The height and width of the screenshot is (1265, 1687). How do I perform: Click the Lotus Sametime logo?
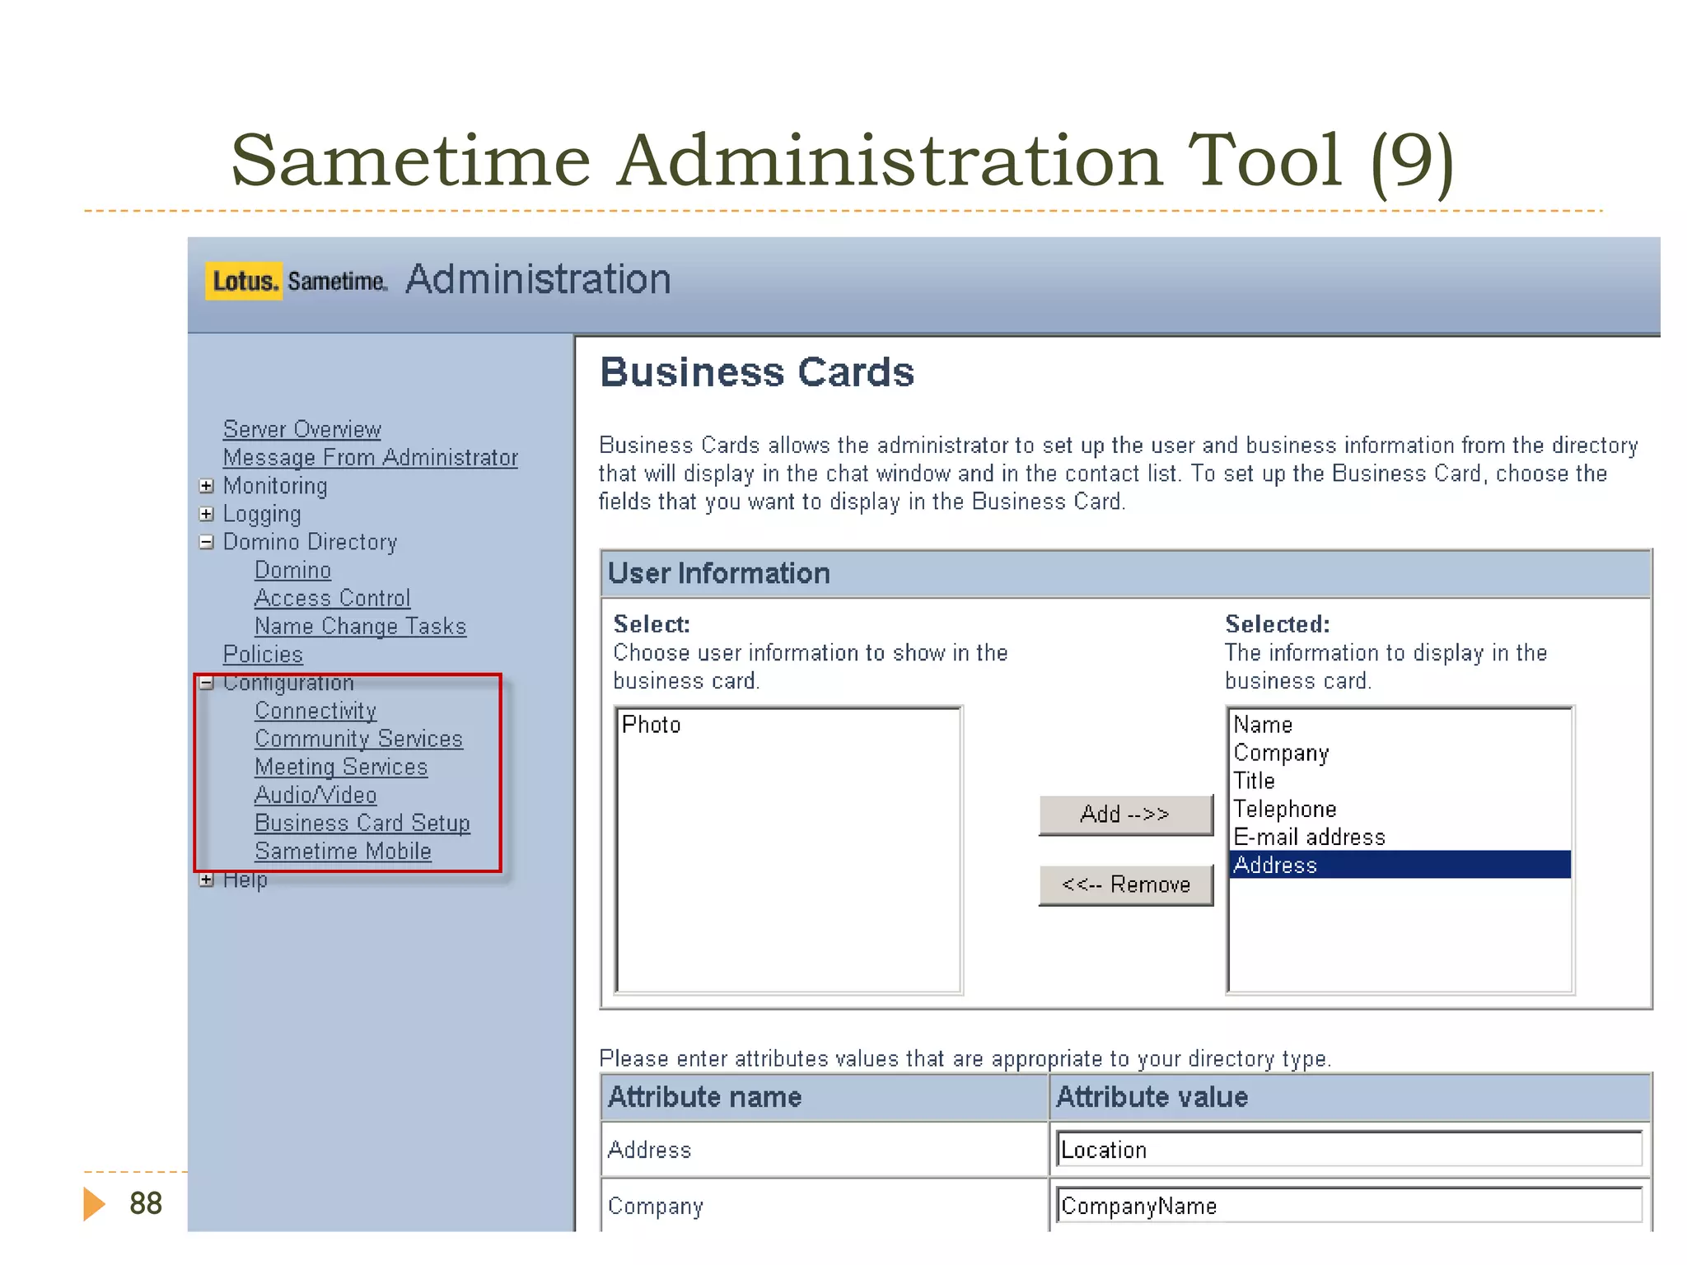click(x=297, y=281)
